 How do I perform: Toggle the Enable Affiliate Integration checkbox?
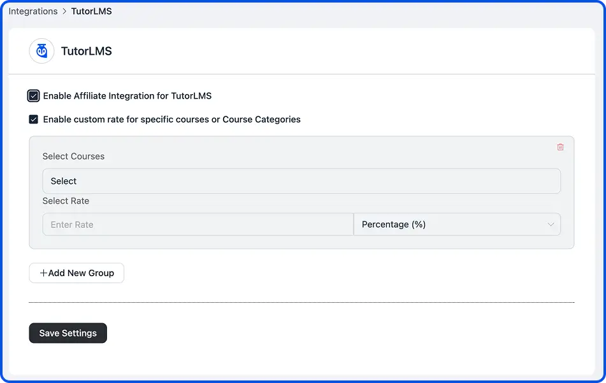click(34, 95)
